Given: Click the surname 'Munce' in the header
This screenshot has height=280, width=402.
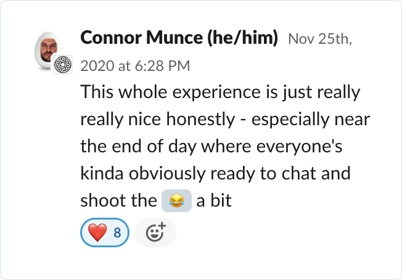Looking at the screenshot, I should click(x=174, y=38).
